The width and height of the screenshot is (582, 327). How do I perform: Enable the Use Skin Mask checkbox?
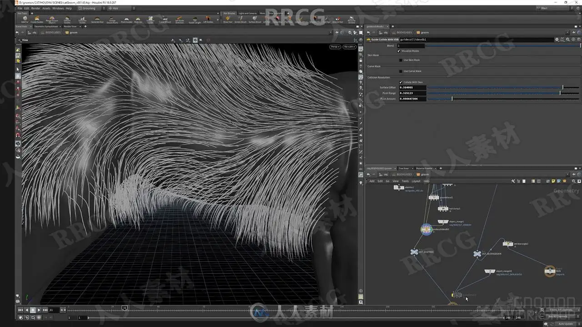click(x=401, y=60)
